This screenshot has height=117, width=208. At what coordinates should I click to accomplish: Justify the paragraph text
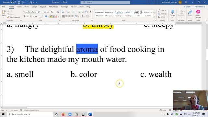click(72, 16)
